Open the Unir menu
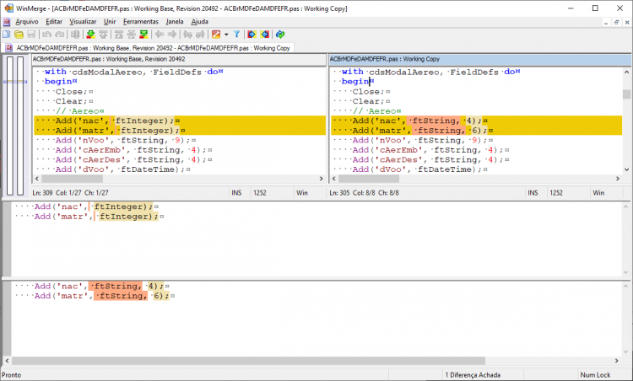Screen dimensions: 633x381 [110, 22]
